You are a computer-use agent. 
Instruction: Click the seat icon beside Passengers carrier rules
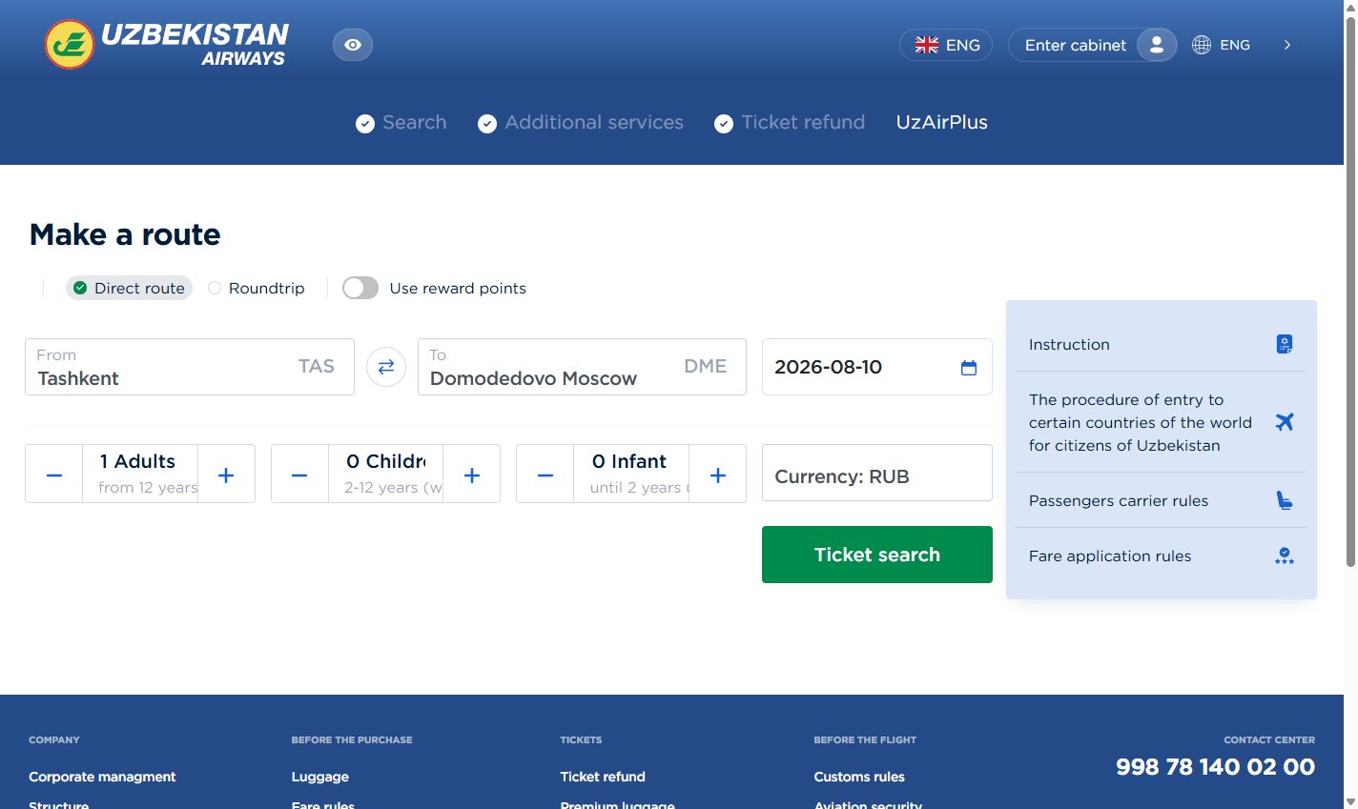coord(1285,500)
